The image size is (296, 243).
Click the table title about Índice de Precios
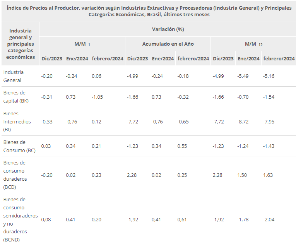(149, 11)
